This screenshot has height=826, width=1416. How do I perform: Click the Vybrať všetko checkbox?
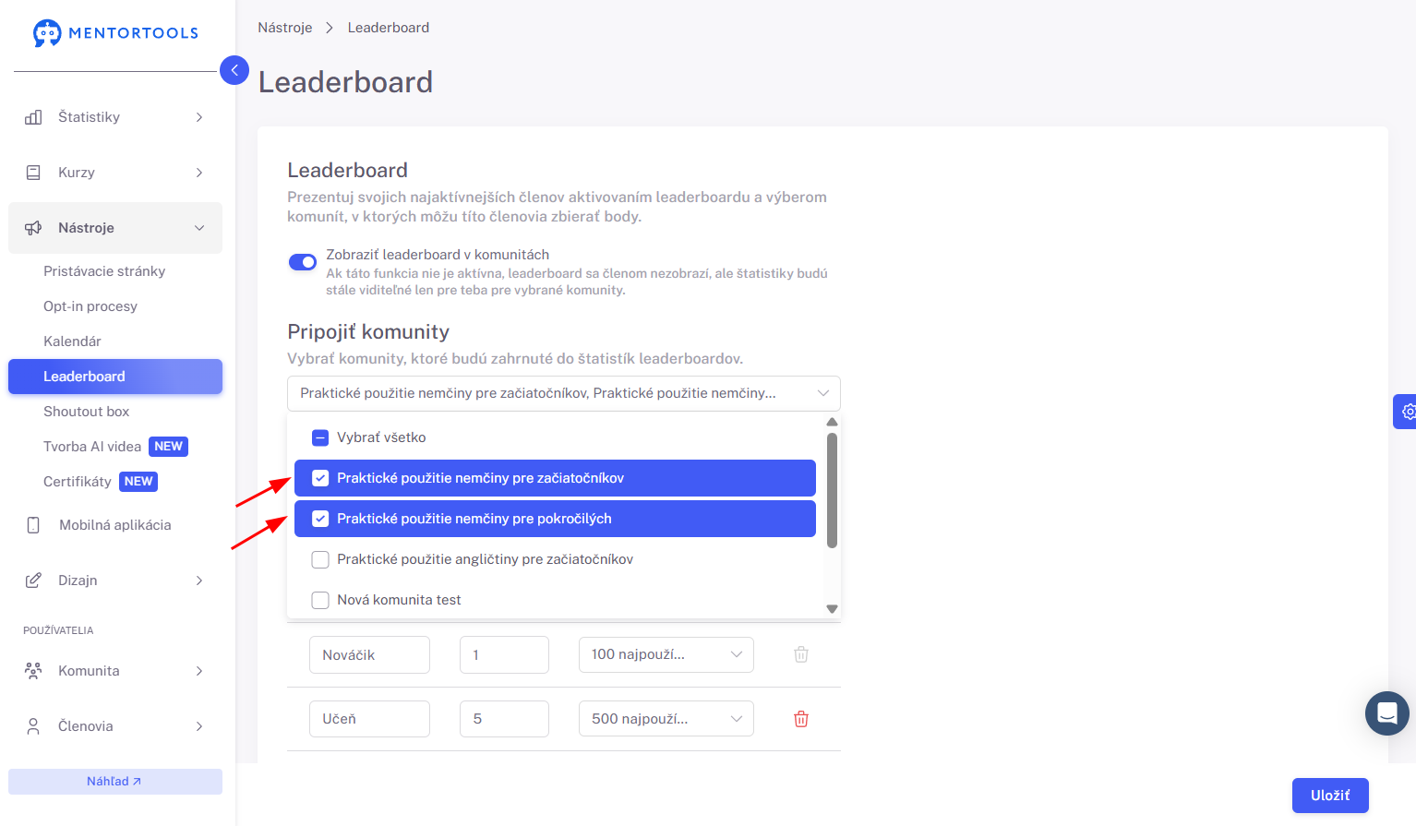[320, 437]
